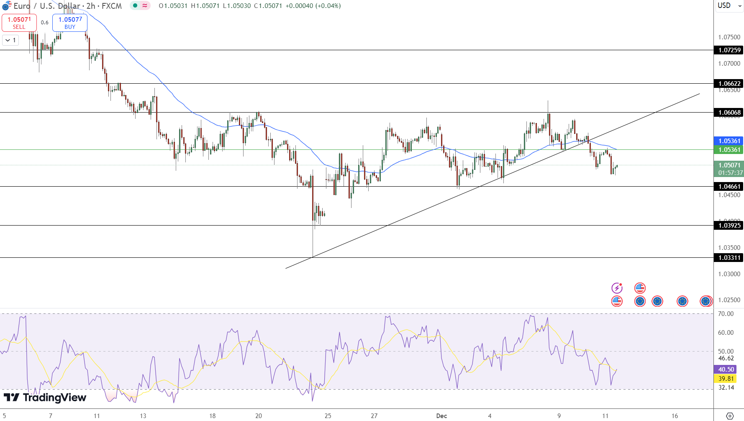This screenshot has height=421, width=744.
Task: Open the rightmost EU flag economic event icon
Action: 706,301
